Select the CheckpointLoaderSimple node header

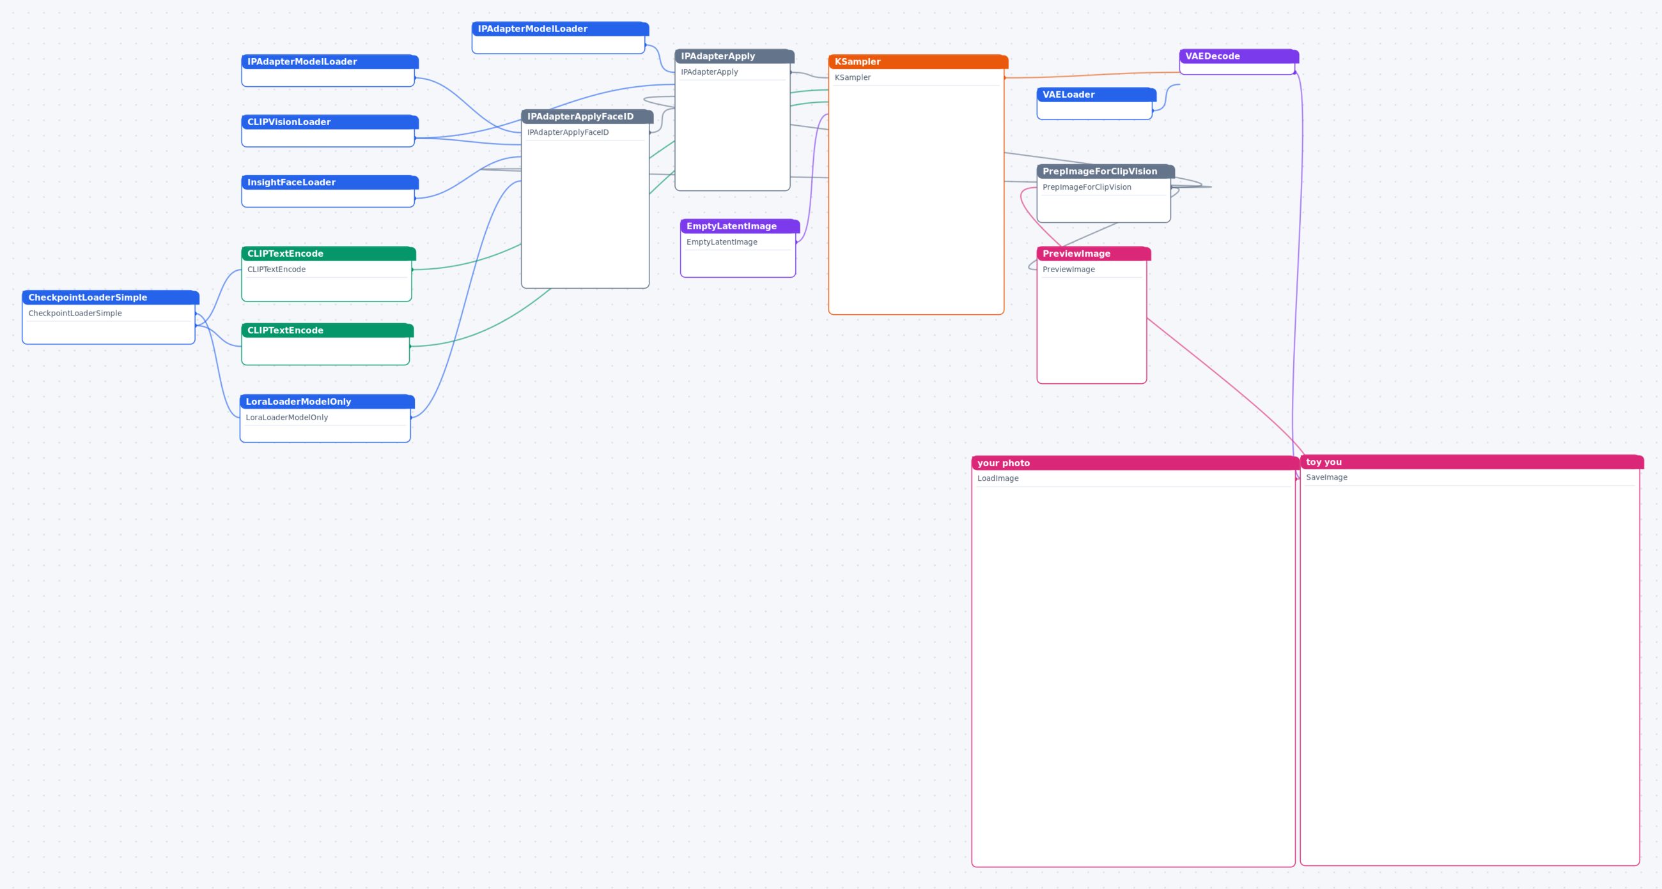click(x=111, y=297)
